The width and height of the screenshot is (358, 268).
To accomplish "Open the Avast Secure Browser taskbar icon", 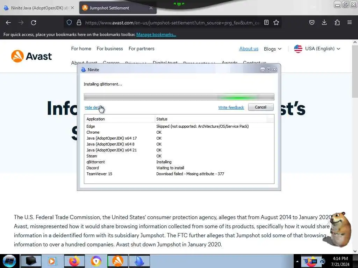I will (96, 261).
